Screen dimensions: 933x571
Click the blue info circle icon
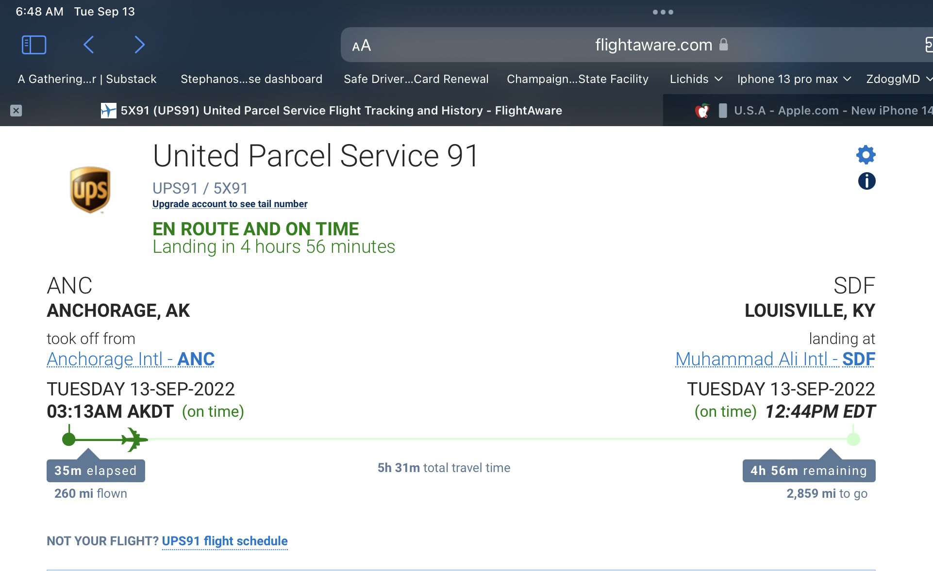point(866,181)
